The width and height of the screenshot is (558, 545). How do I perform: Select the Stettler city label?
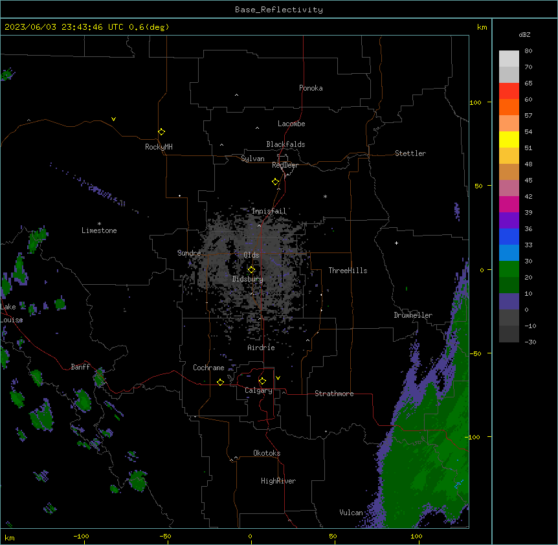coord(410,153)
